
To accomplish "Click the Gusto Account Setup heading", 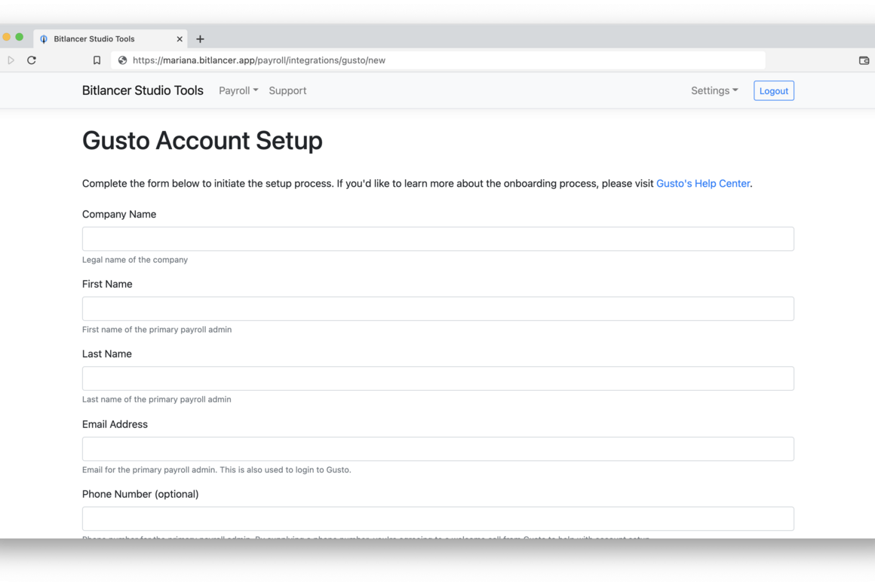I will pyautogui.click(x=202, y=140).
